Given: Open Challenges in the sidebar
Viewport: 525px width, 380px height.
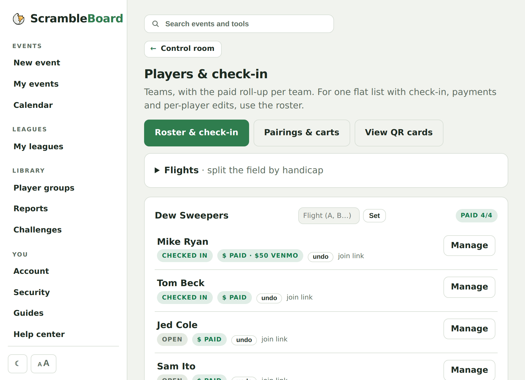Looking at the screenshot, I should (x=38, y=230).
